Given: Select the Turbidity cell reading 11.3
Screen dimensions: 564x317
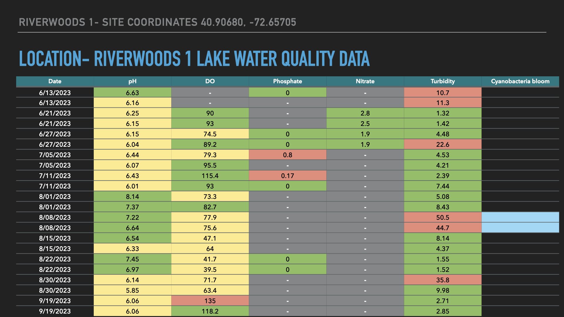Looking at the screenshot, I should point(443,103).
